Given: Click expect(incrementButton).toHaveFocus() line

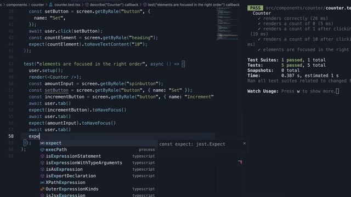Looking at the screenshot, I should [77, 110].
